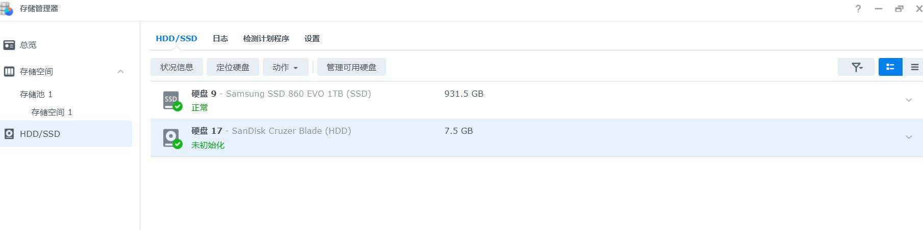923x230 pixels.
Task: Open the help question mark icon
Action: [858, 9]
